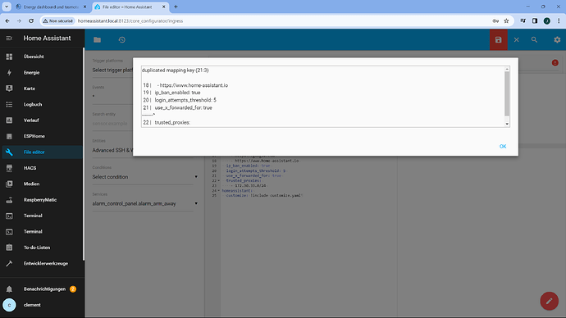Click the Entwicklerwerkzeuge hammer icon

tap(9, 263)
